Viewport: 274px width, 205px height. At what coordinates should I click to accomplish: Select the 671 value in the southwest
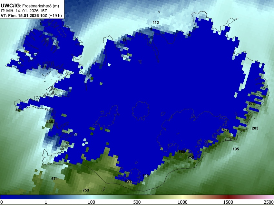54,179
